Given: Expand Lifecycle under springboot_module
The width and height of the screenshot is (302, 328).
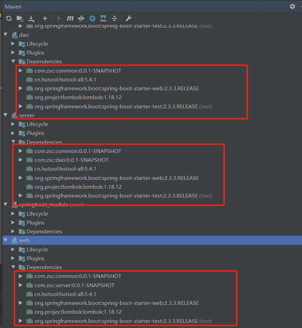Looking at the screenshot, I should tap(13, 214).
